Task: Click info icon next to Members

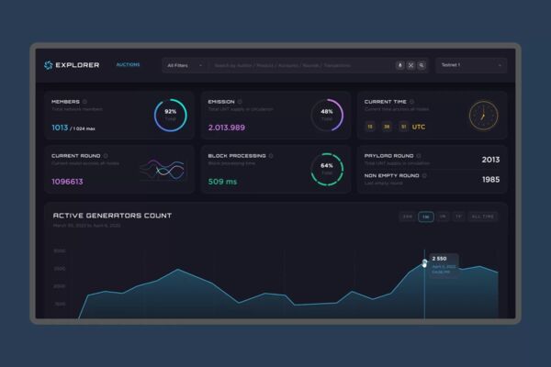Action: [84, 102]
